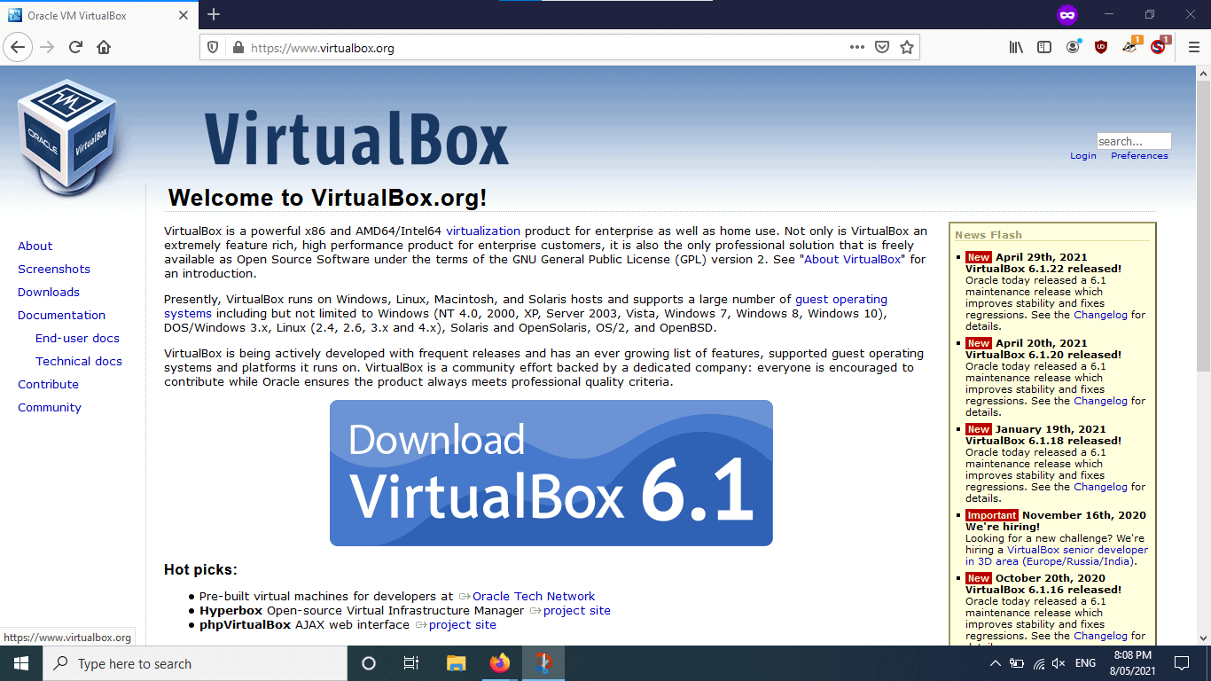Open the Screenshots sidebar link
The height and width of the screenshot is (681, 1211).
pos(54,269)
